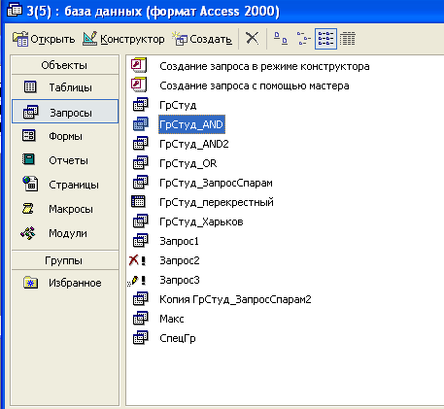
Task: Select Формы in objects pane
Action: tap(65, 136)
